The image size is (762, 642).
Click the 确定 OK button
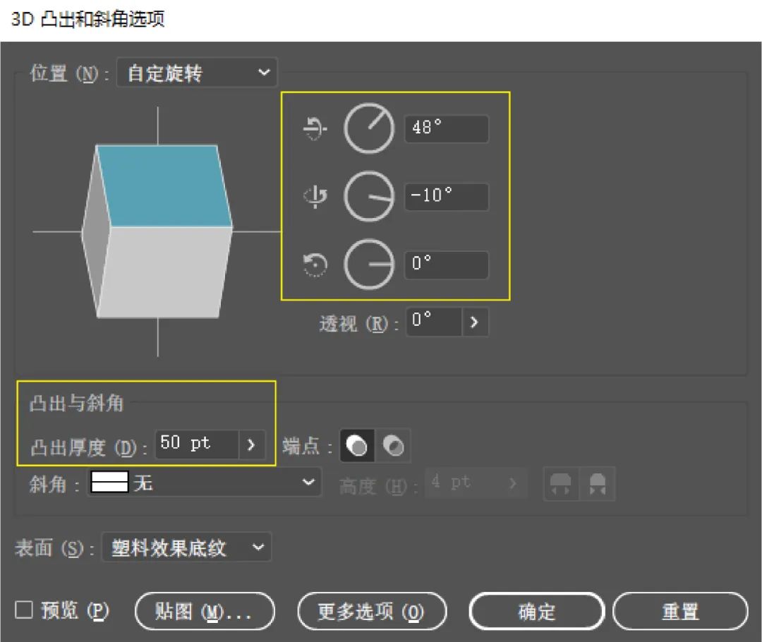coord(537,612)
